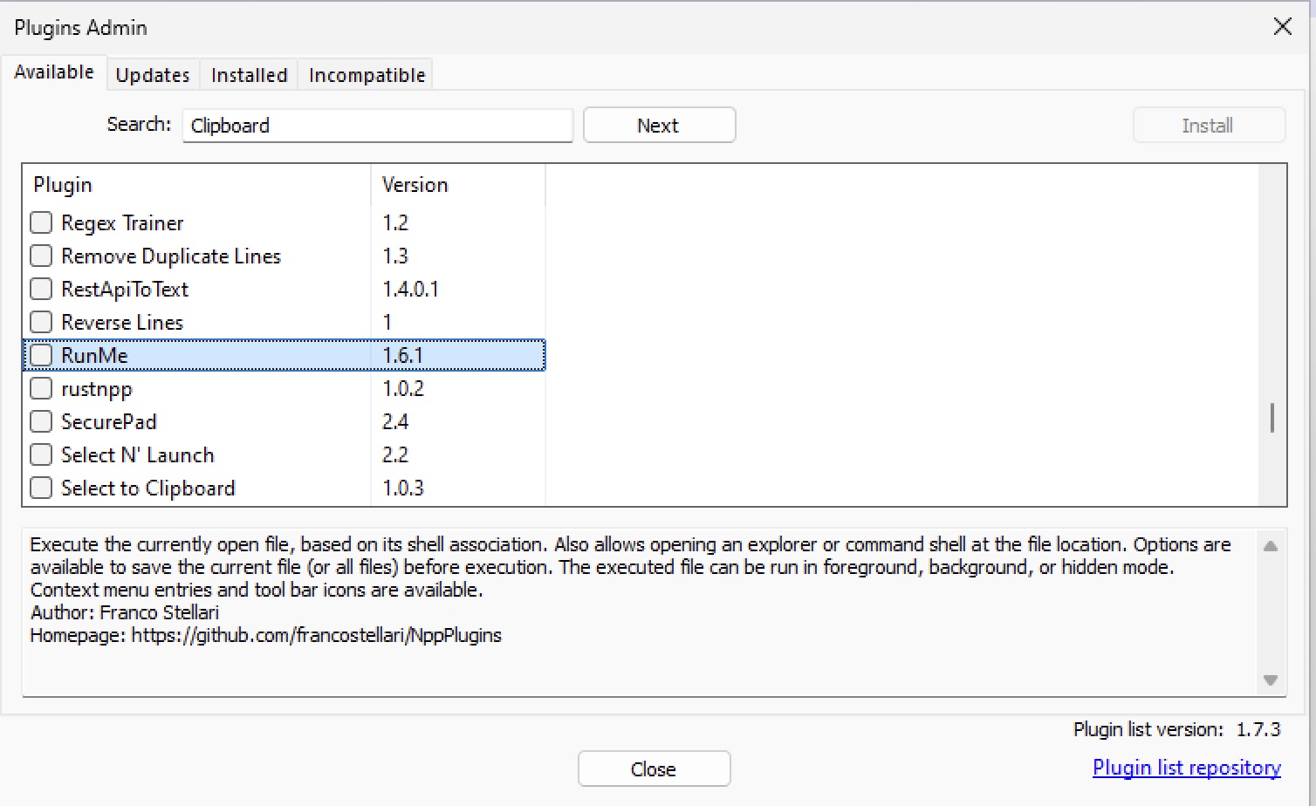Select the Select to Clipboard checkbox
Image resolution: width=1316 pixels, height=806 pixels.
pyautogui.click(x=41, y=488)
